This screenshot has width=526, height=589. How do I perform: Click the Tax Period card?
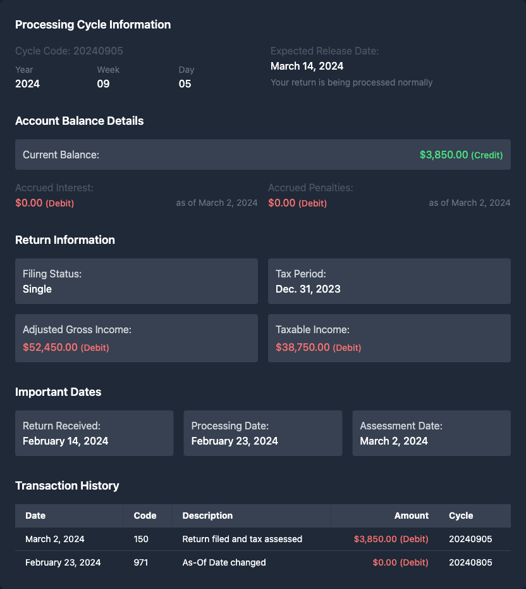[389, 281]
